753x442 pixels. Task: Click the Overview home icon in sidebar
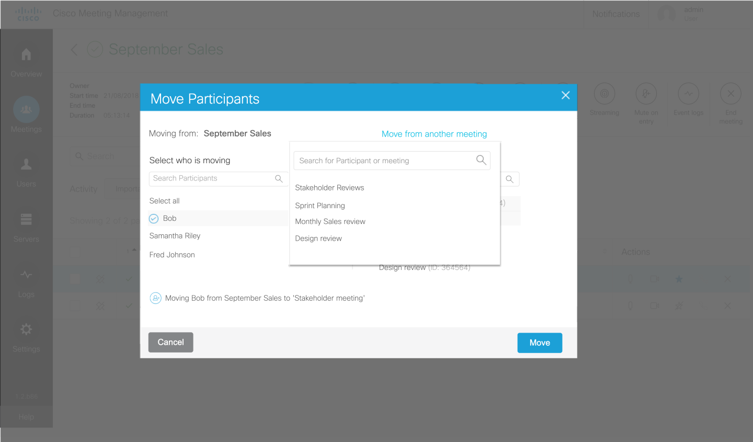[26, 54]
